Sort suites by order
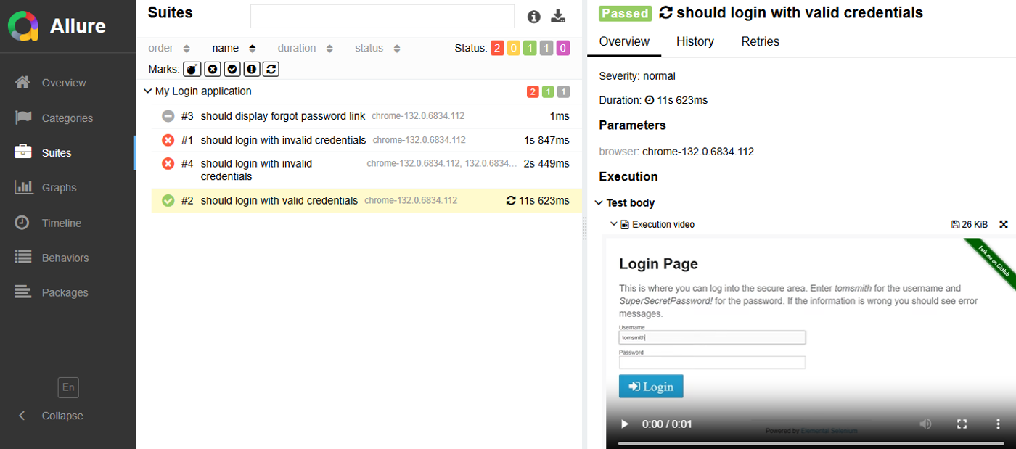1016x449 pixels. click(169, 49)
